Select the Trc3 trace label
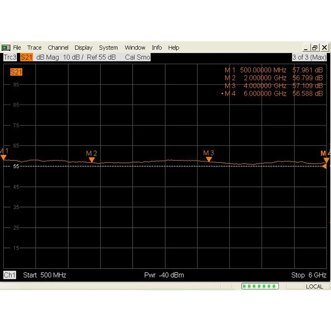 point(10,57)
